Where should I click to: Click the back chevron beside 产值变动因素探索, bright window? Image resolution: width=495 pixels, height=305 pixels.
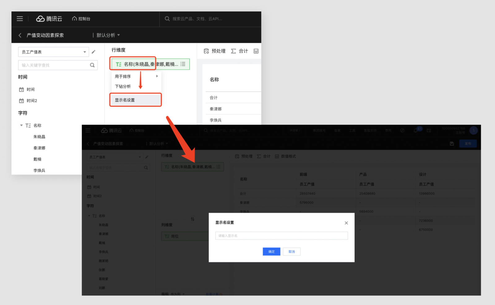20,35
